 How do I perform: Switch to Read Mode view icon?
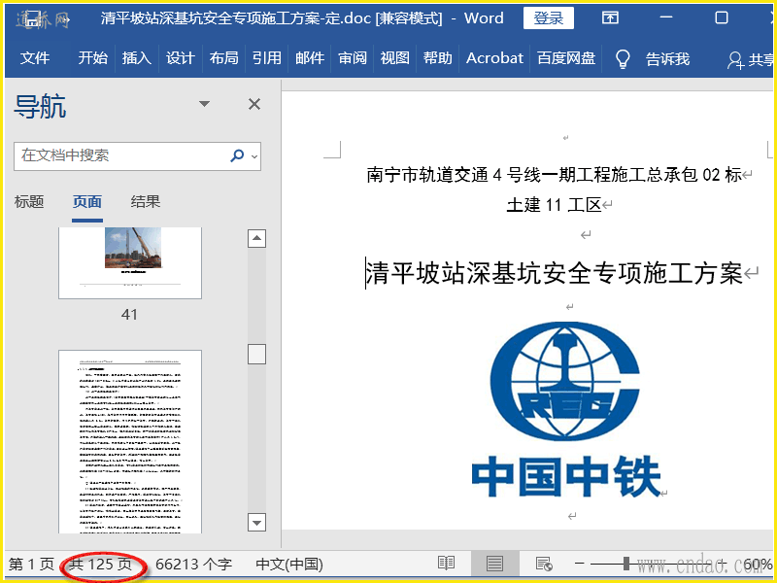click(x=447, y=564)
